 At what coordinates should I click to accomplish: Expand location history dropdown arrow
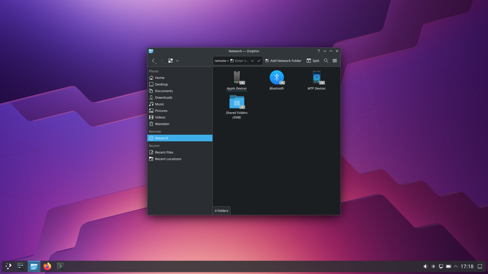coord(252,61)
